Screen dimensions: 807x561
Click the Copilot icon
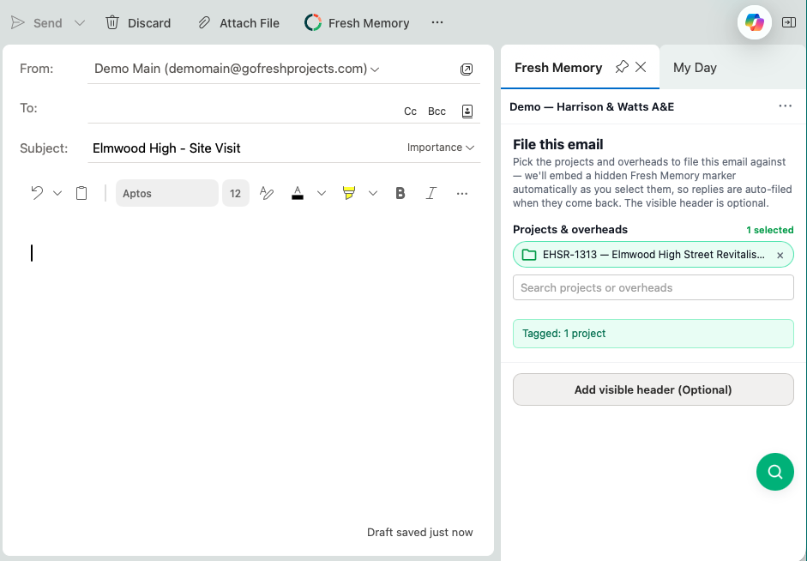(x=754, y=22)
